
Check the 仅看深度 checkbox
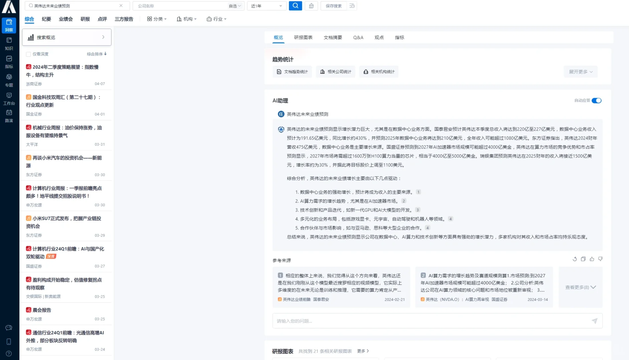[28, 54]
